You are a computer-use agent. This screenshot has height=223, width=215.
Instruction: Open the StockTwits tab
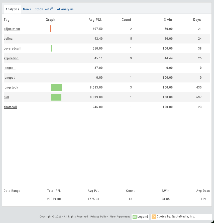tap(44, 9)
